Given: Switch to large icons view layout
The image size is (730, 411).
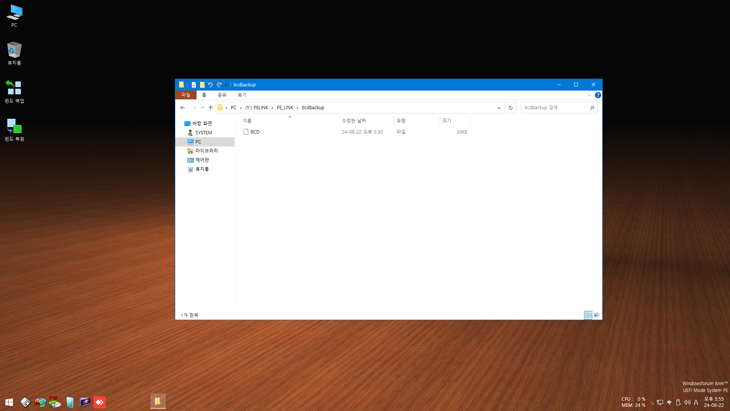Looking at the screenshot, I should tap(597, 315).
